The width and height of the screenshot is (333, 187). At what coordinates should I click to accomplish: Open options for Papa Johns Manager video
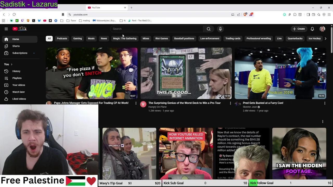[x=136, y=103]
